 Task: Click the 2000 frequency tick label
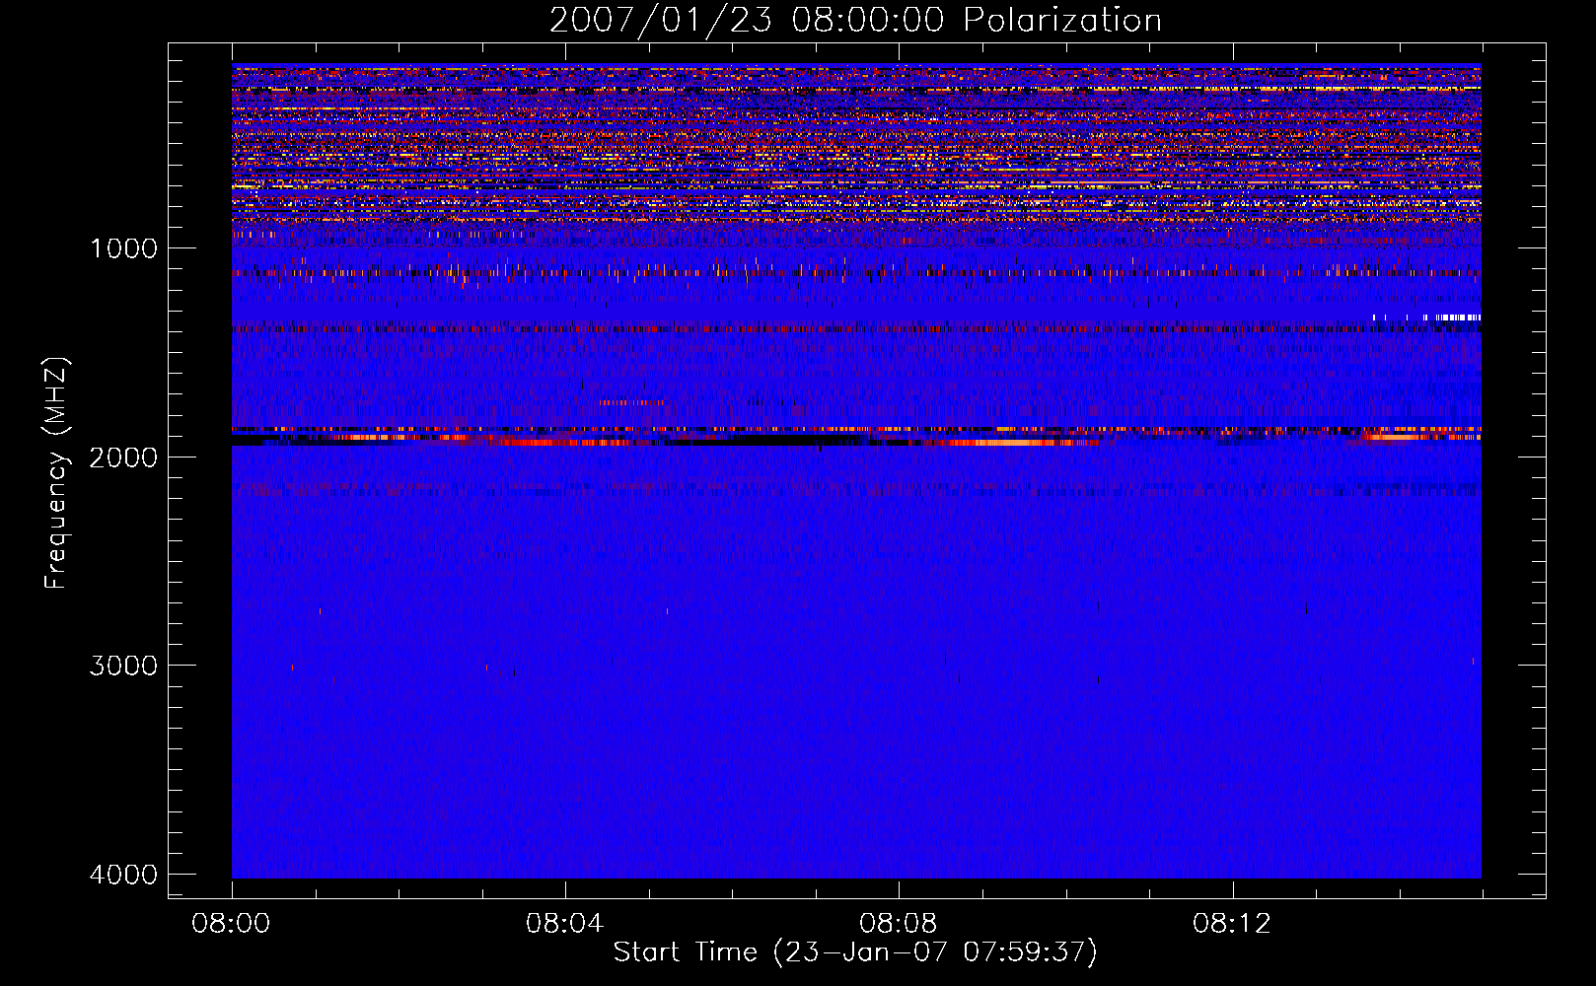[123, 457]
